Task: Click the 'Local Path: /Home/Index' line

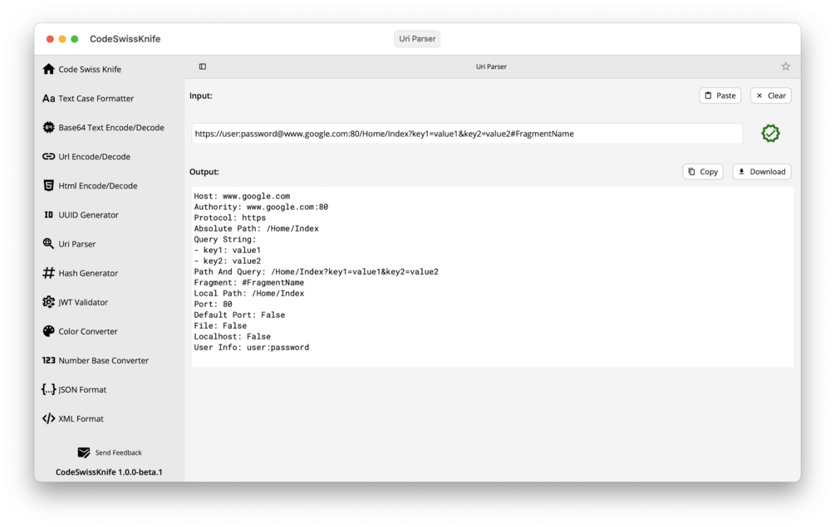Action: 248,294
